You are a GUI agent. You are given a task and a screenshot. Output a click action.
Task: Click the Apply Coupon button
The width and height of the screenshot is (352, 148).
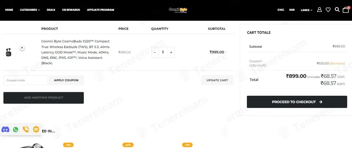66,80
